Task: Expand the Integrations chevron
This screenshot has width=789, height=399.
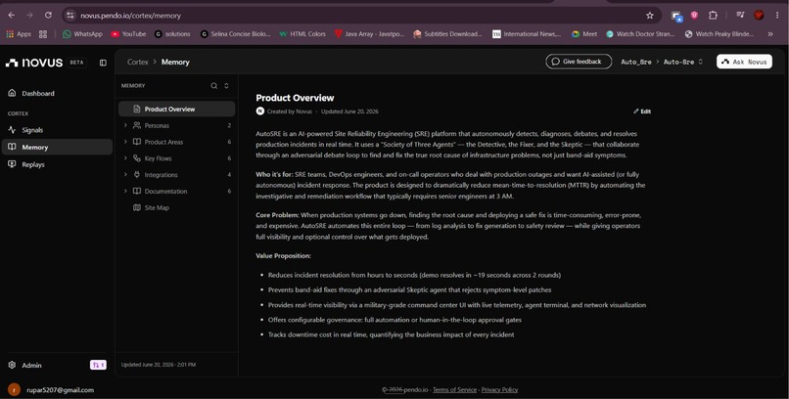Action: point(125,175)
